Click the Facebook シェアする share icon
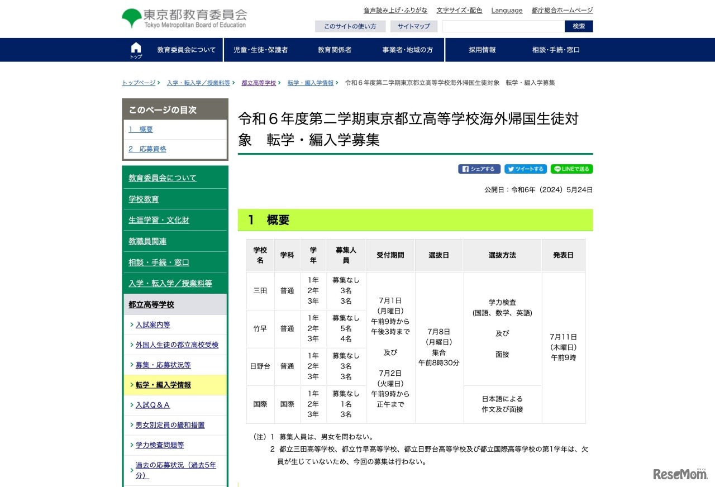The height and width of the screenshot is (487, 715). coord(479,169)
